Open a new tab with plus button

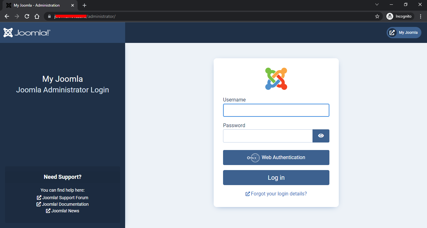click(84, 5)
